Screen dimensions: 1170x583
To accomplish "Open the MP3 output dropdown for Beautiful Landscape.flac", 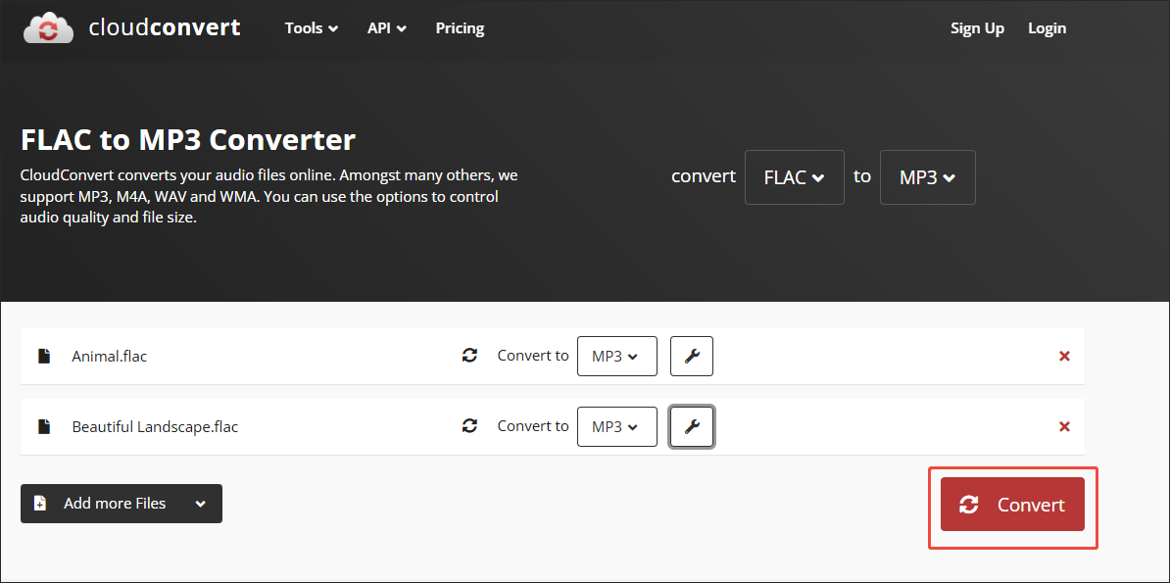I will point(617,427).
